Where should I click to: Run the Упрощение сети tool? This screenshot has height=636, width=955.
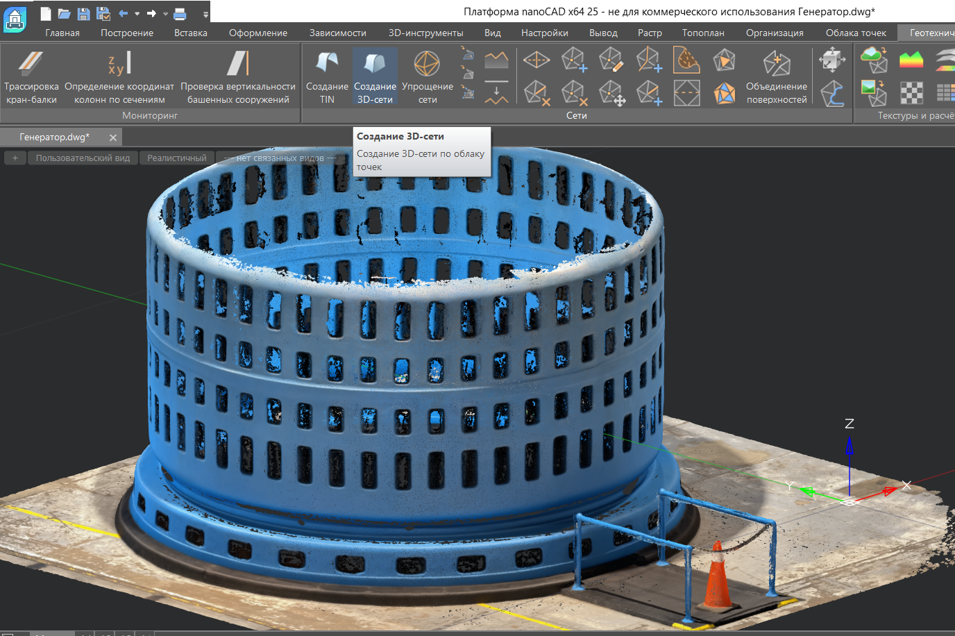[x=427, y=76]
